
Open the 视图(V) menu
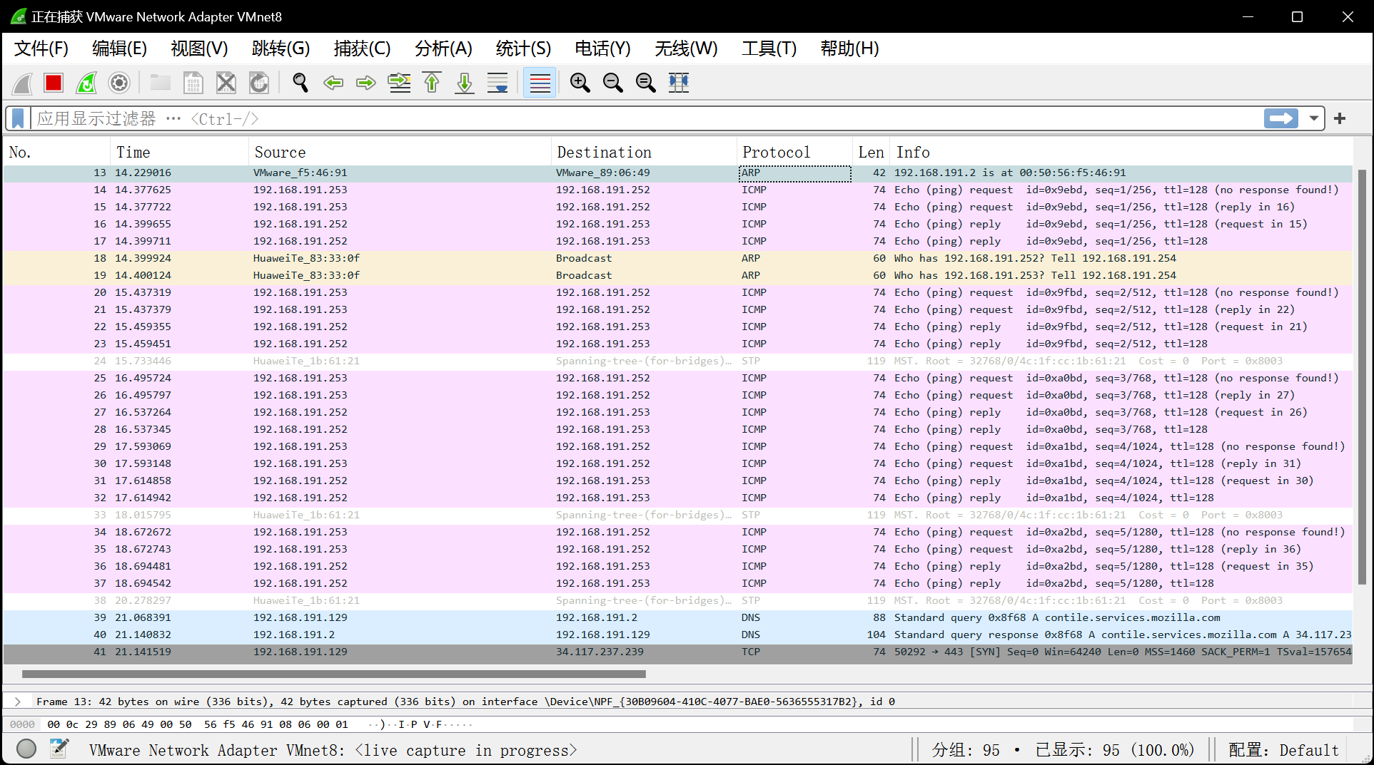[200, 48]
